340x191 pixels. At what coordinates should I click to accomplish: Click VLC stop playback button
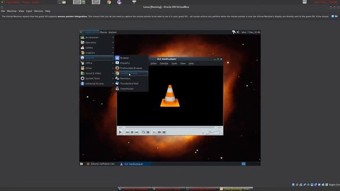click(x=132, y=132)
